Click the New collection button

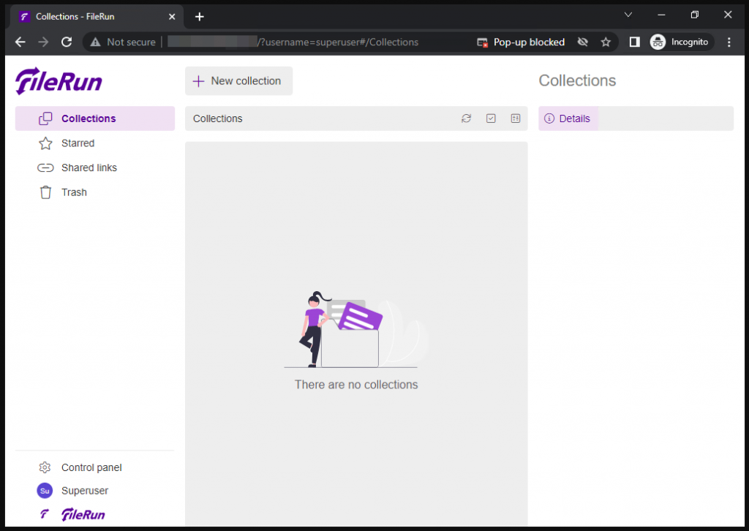coord(238,81)
